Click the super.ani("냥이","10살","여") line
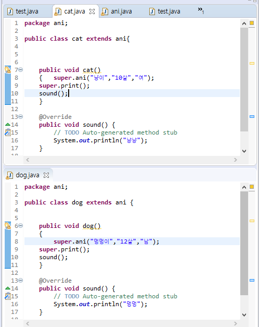This screenshot has height=327, width=259. 103,78
